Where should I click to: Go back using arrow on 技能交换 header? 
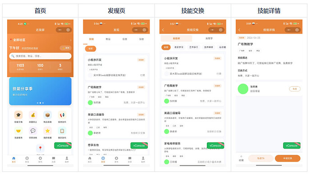pyautogui.click(x=163, y=30)
